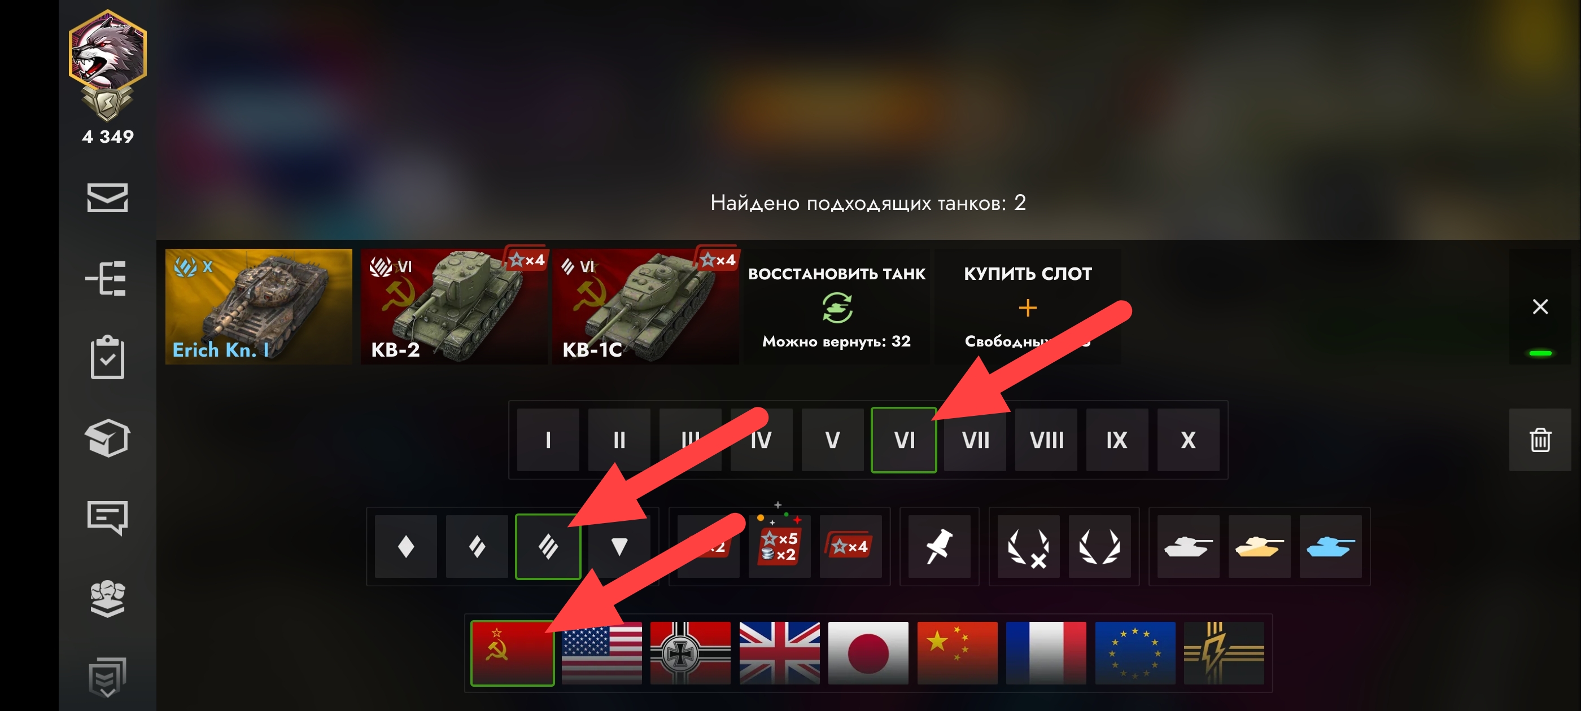
Task: Toggle the USSR flag nation filter
Action: (513, 653)
